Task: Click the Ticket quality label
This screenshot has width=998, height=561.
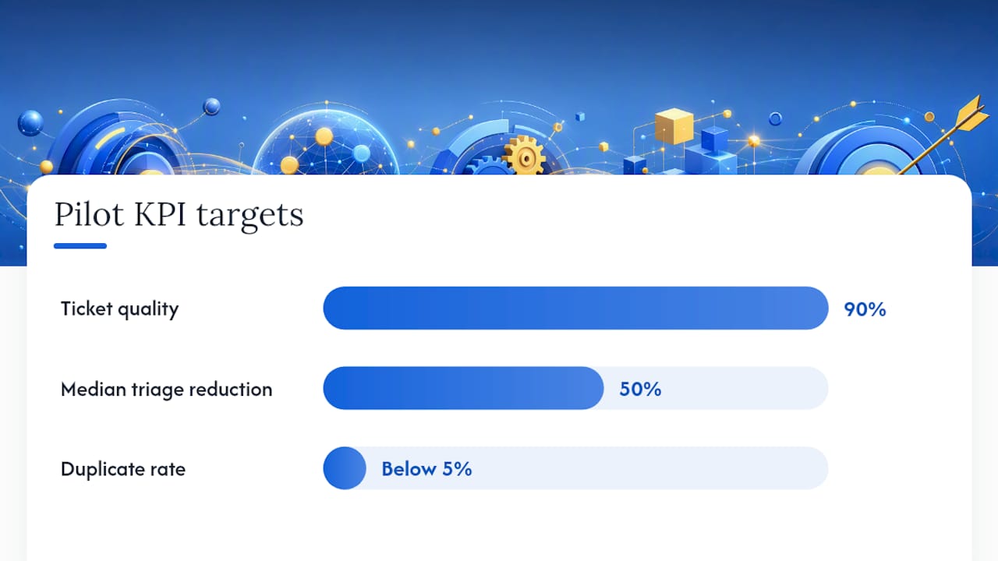Action: 120,309
